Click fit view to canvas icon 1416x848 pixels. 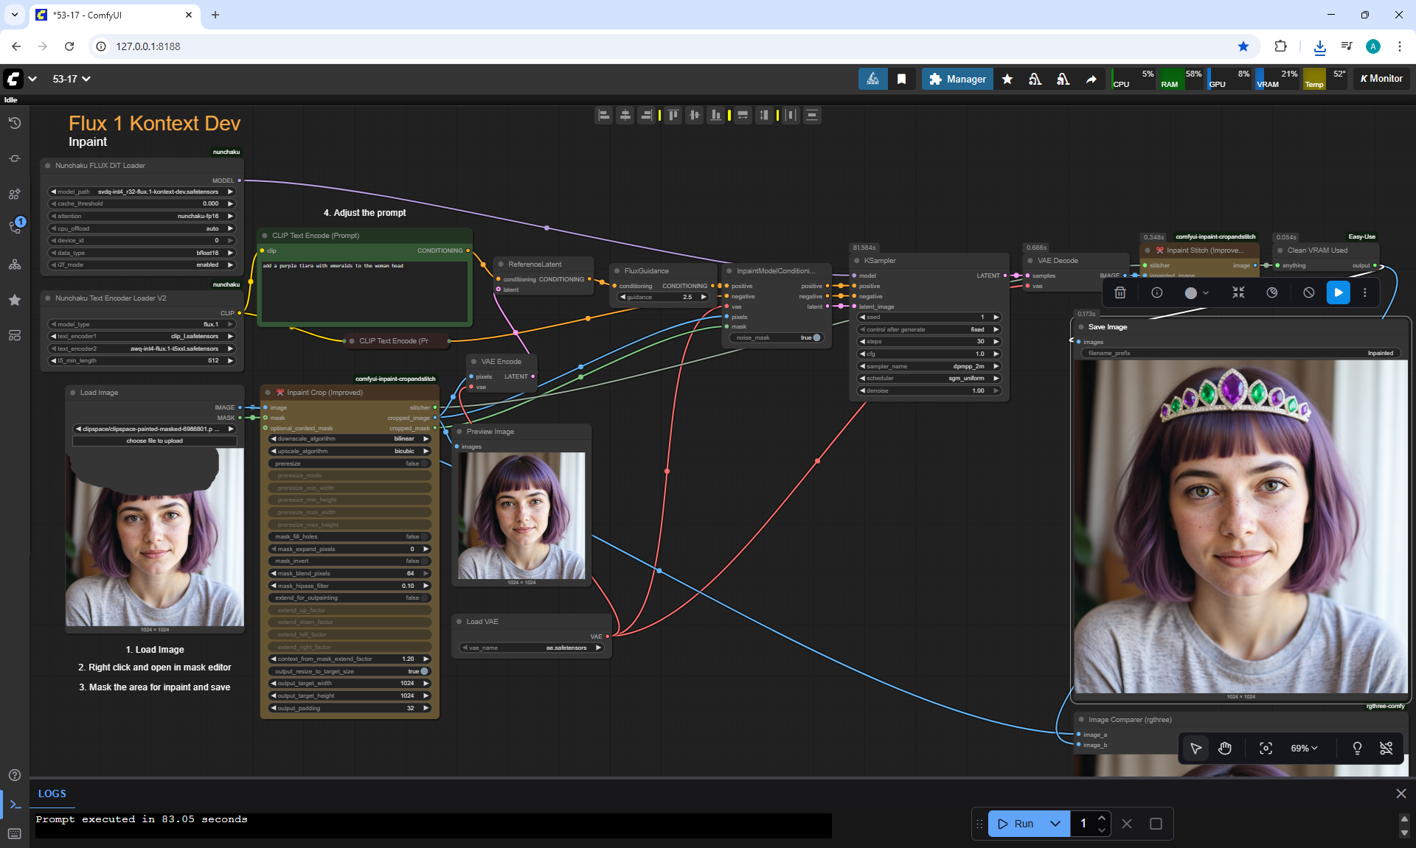point(1266,749)
